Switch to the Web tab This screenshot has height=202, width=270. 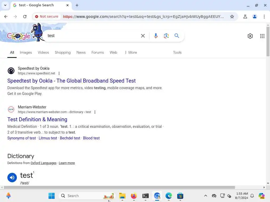click(113, 52)
